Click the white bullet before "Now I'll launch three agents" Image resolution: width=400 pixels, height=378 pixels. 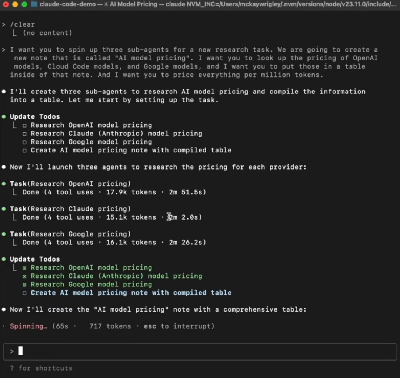tap(4, 167)
